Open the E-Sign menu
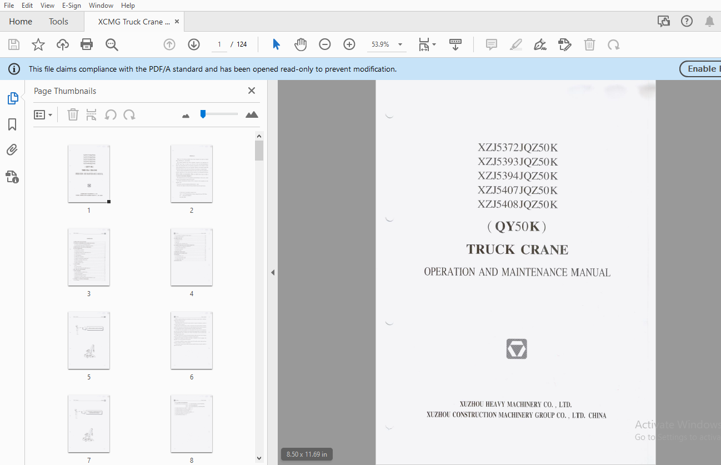721x465 pixels. click(72, 5)
